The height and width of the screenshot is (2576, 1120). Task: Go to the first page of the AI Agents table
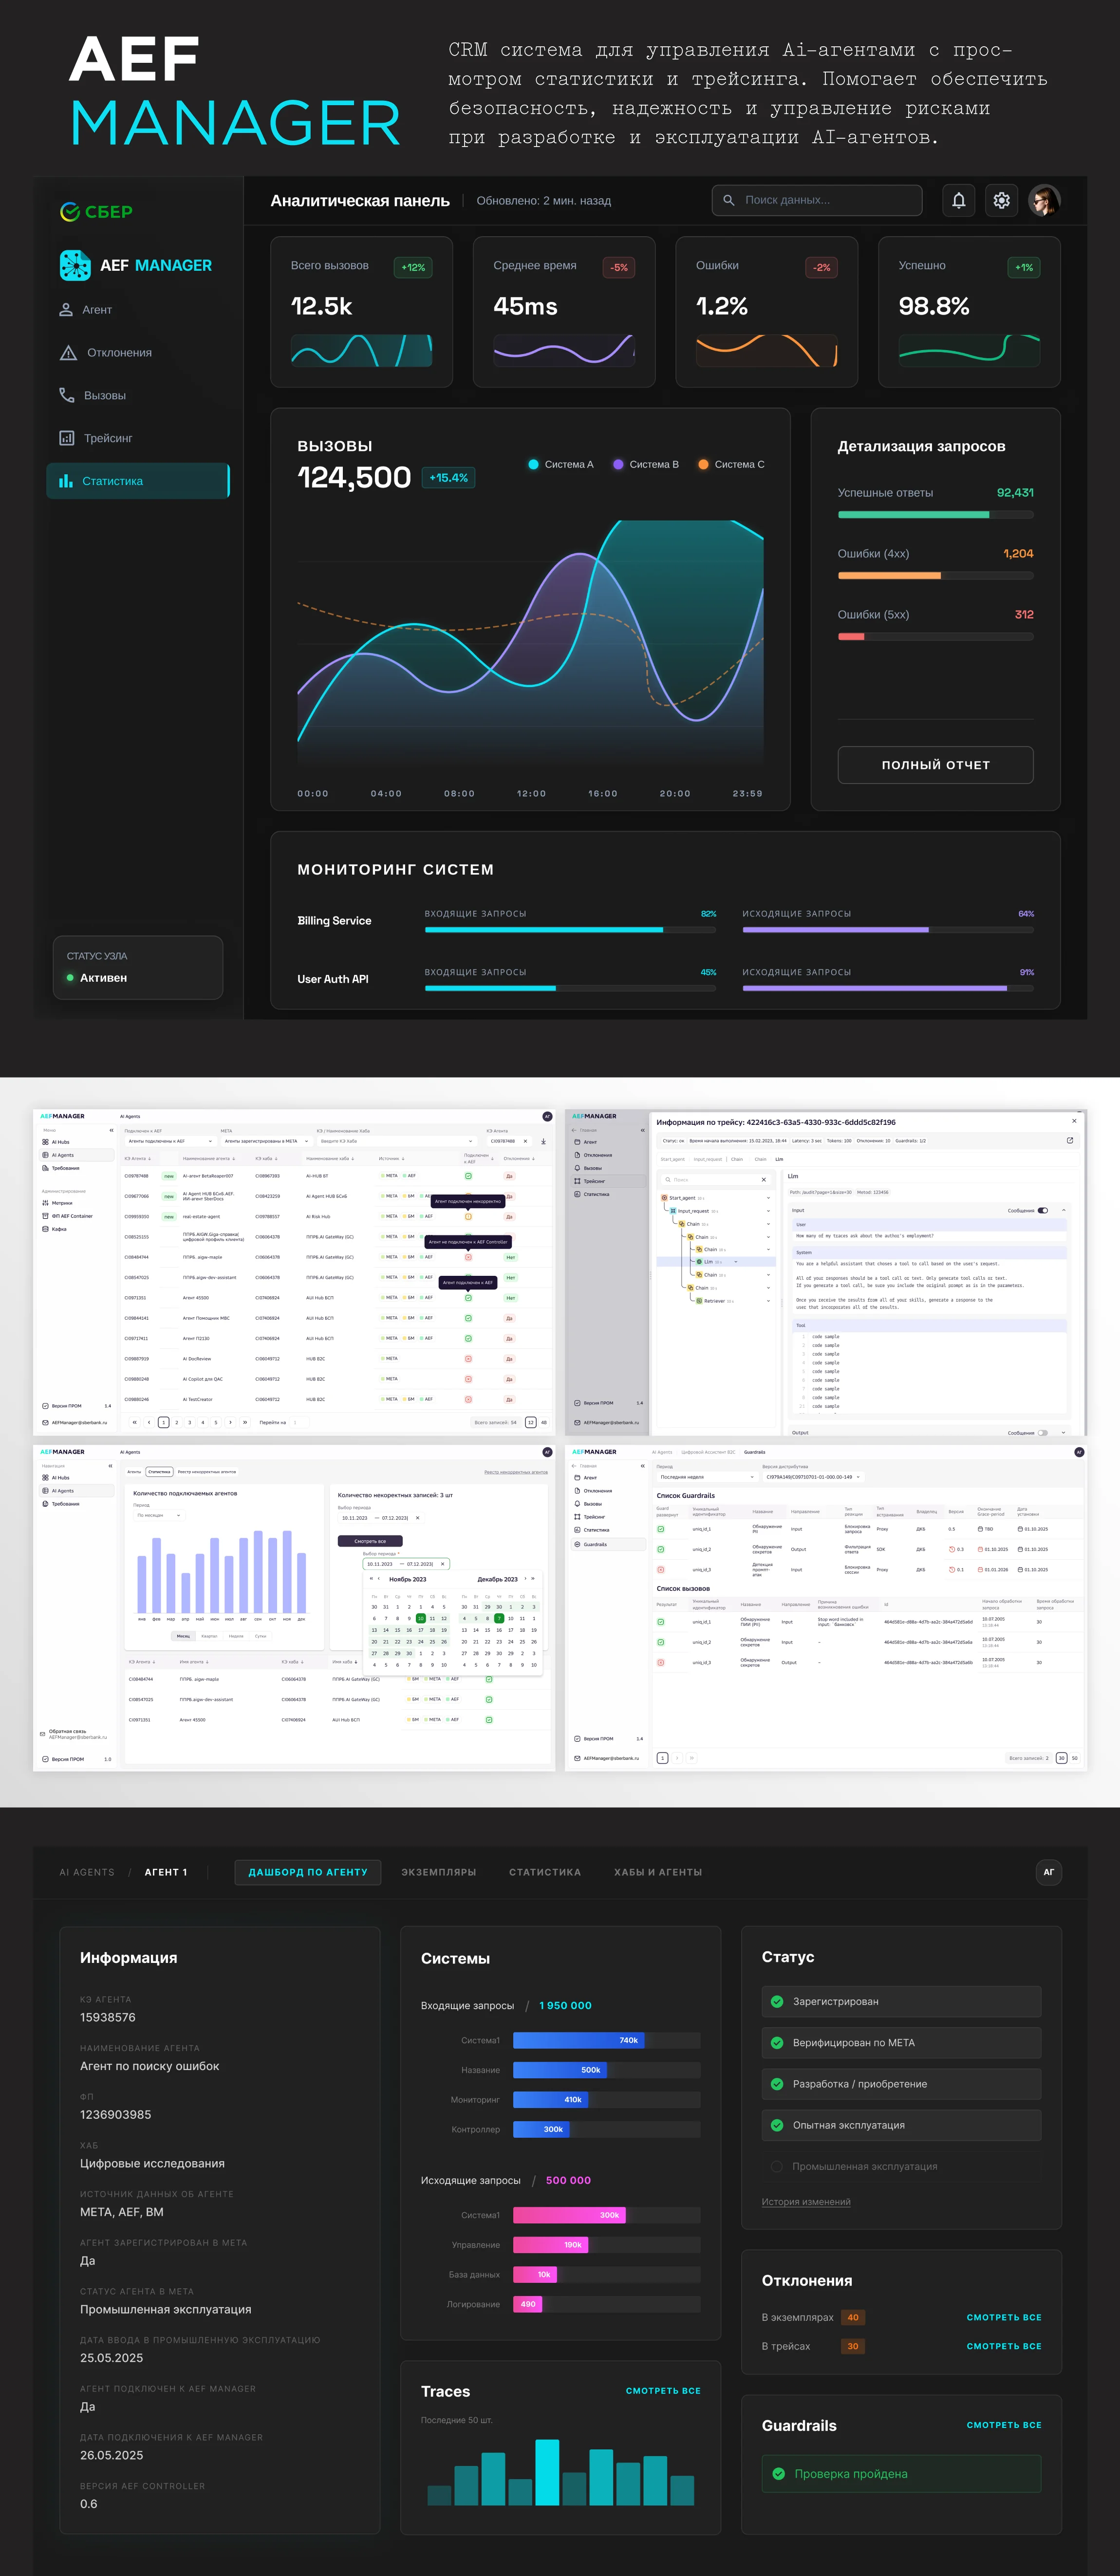[136, 1422]
